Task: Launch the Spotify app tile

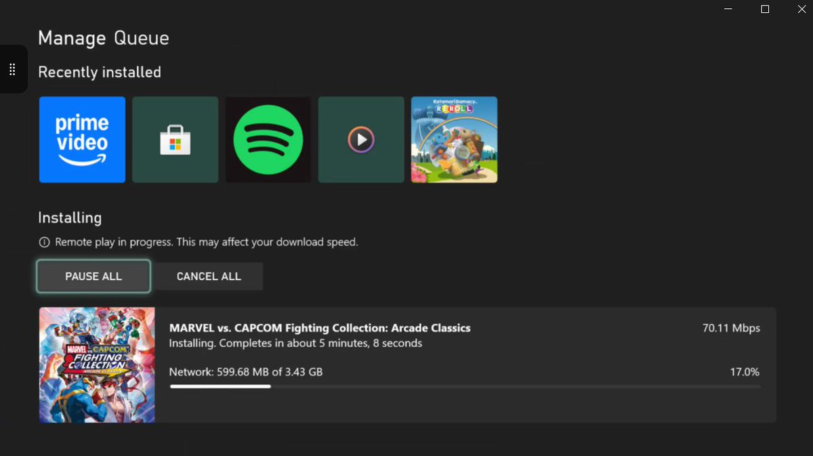Action: [268, 140]
